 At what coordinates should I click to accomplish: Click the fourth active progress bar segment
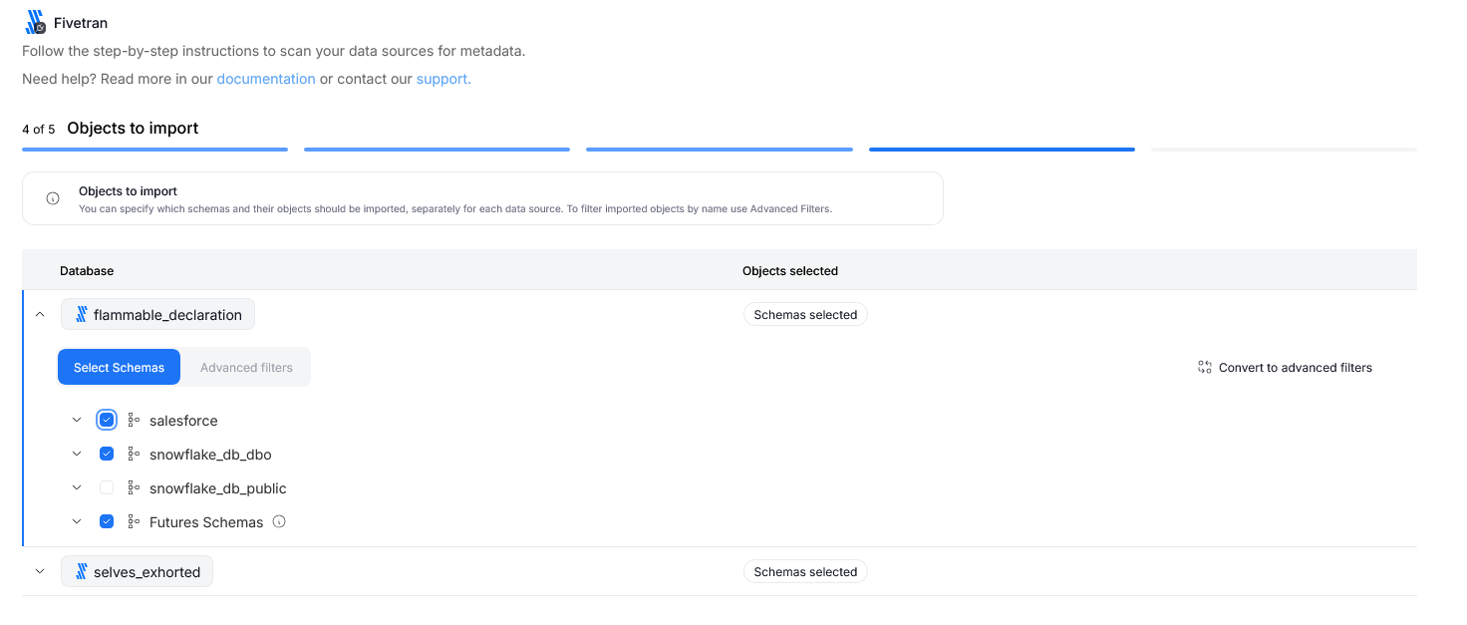(x=1002, y=150)
